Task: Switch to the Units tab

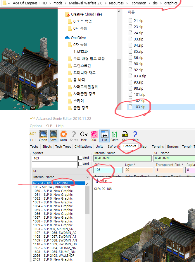Action: [99, 147]
